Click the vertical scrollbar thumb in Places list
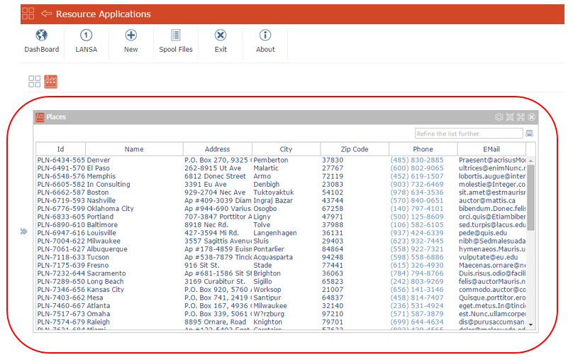 [x=530, y=197]
